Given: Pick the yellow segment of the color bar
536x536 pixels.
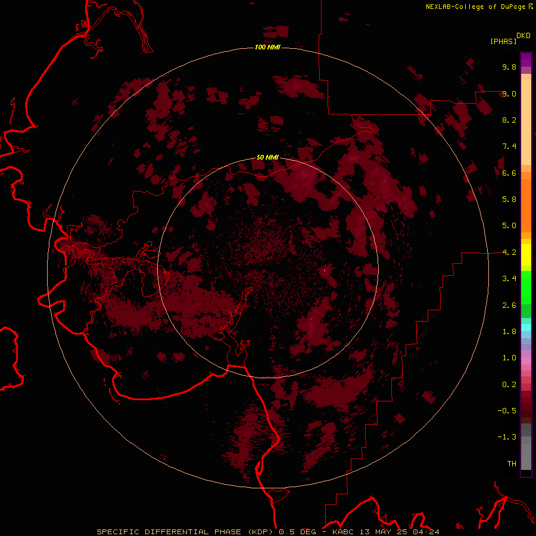Looking at the screenshot, I should point(526,255).
